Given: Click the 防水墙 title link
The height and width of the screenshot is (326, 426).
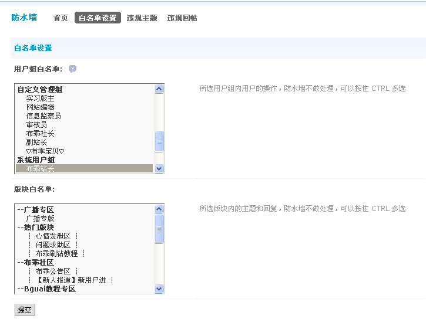Looking at the screenshot, I should pyautogui.click(x=24, y=18).
